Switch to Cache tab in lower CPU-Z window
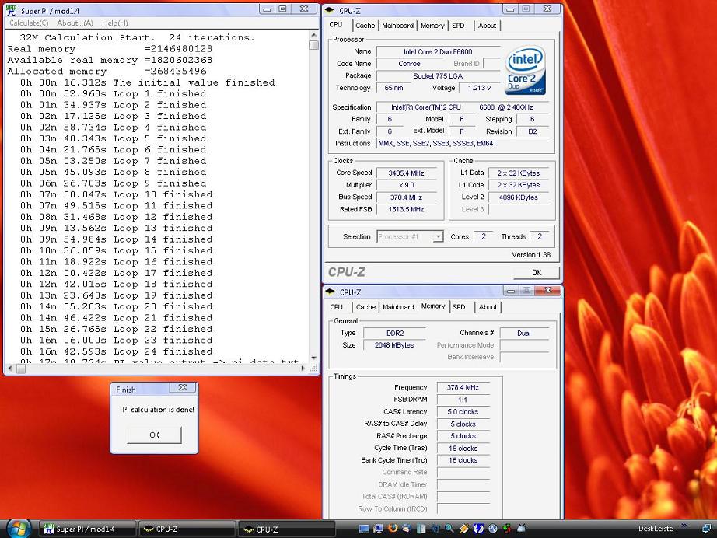The image size is (717, 538). [x=365, y=307]
